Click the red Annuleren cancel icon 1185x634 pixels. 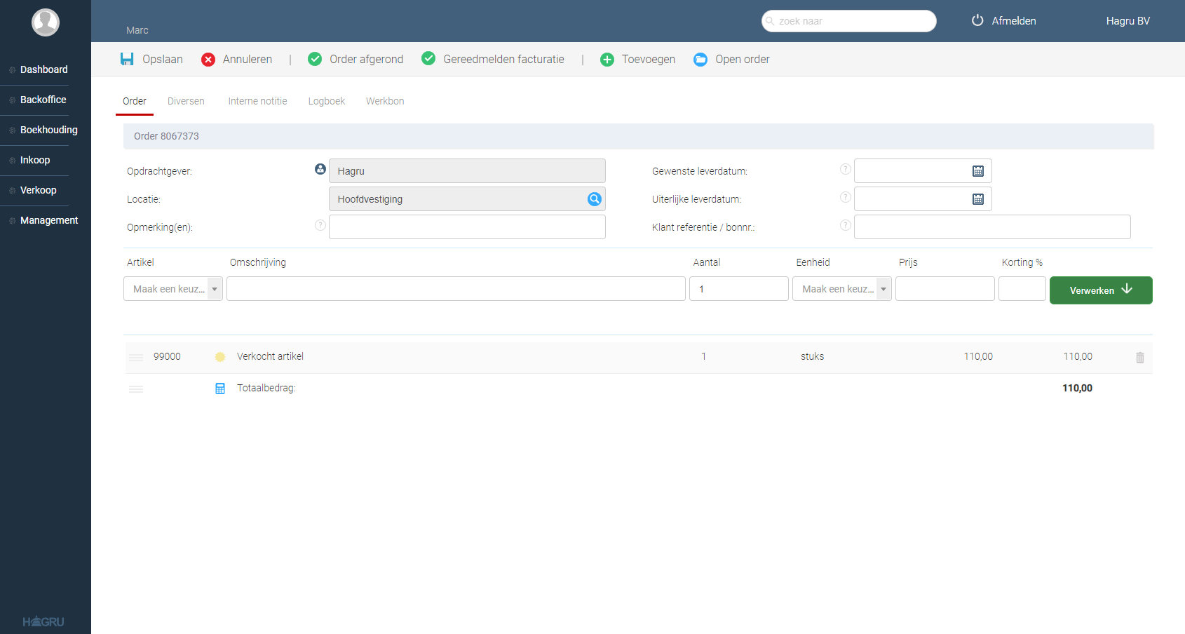[x=208, y=60]
